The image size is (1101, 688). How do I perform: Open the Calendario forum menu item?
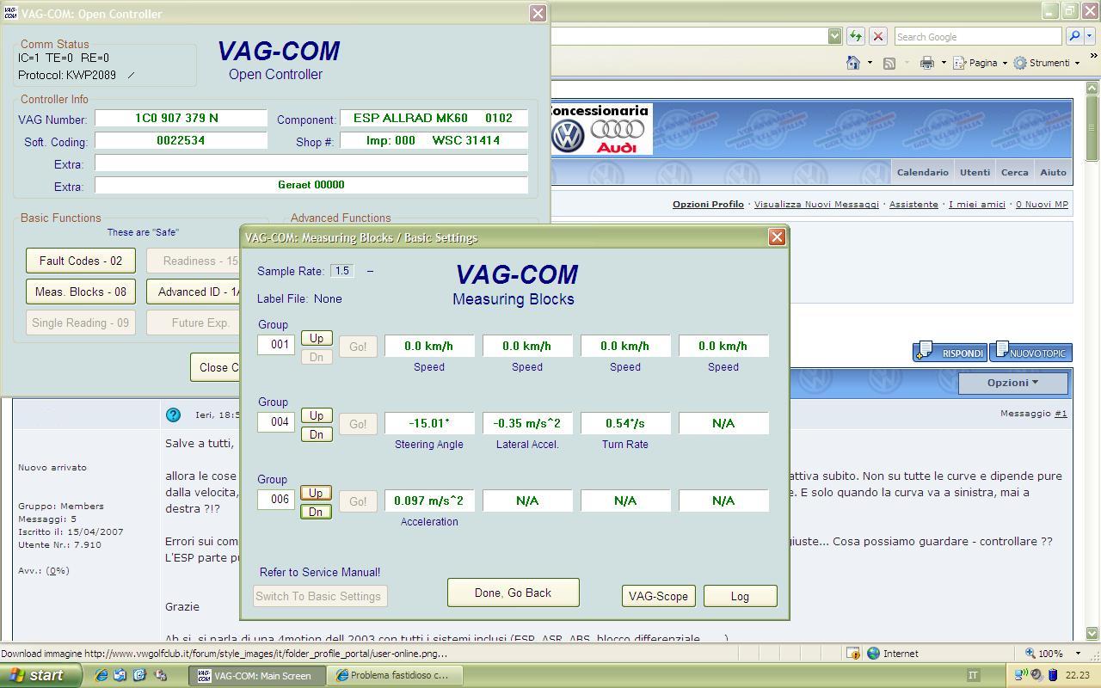click(922, 172)
